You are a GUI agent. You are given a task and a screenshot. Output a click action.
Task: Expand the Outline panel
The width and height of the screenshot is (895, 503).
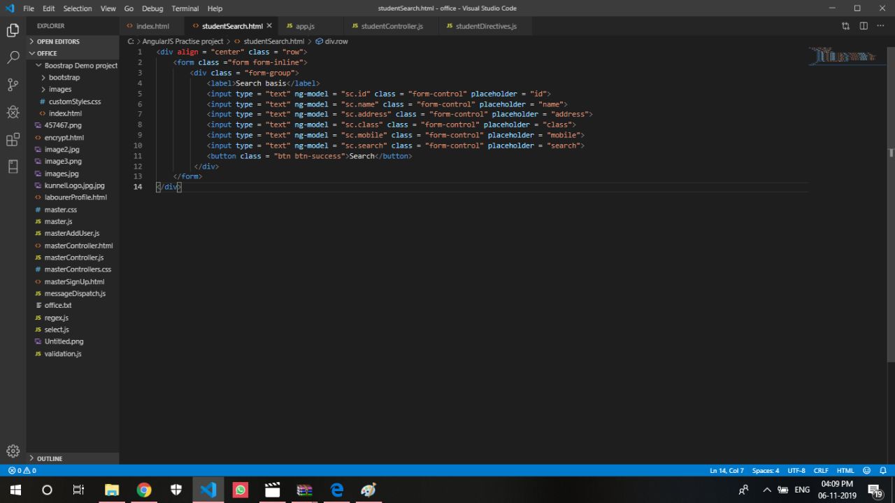click(x=49, y=458)
